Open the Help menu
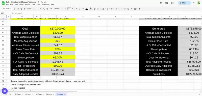Image resolution: width=202 pixels, height=96 pixels. pos(53,5)
